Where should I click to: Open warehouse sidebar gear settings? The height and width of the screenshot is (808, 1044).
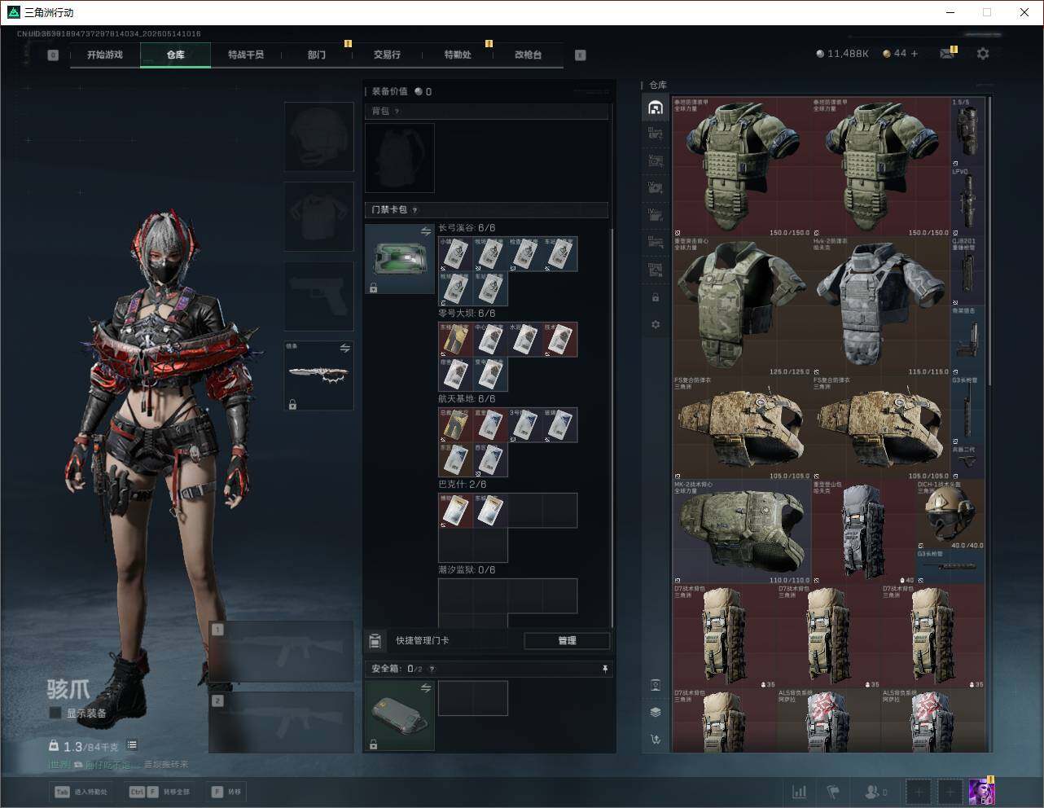656,324
